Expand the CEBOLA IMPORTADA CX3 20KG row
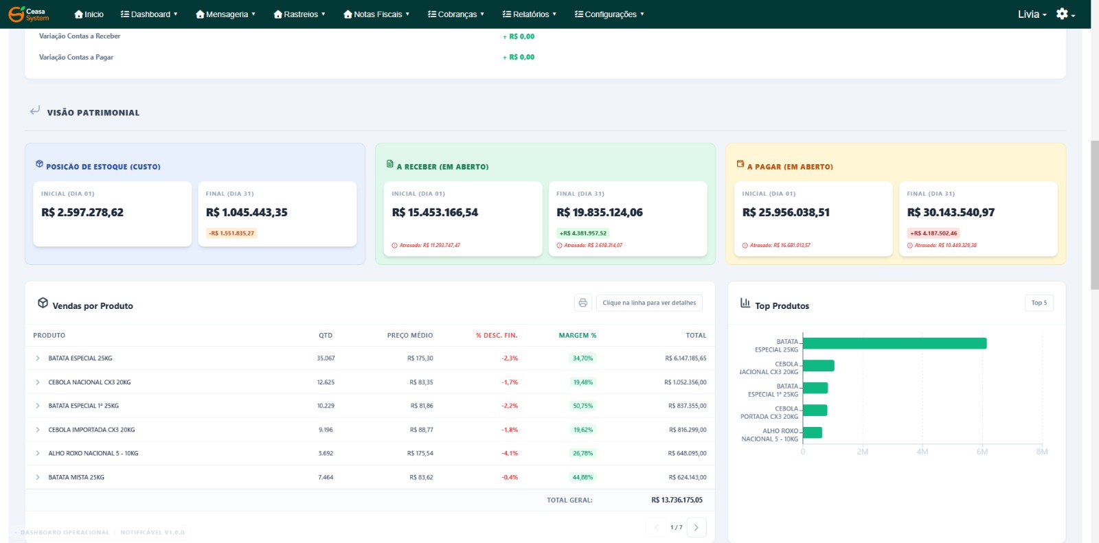1099x543 pixels. [37, 430]
